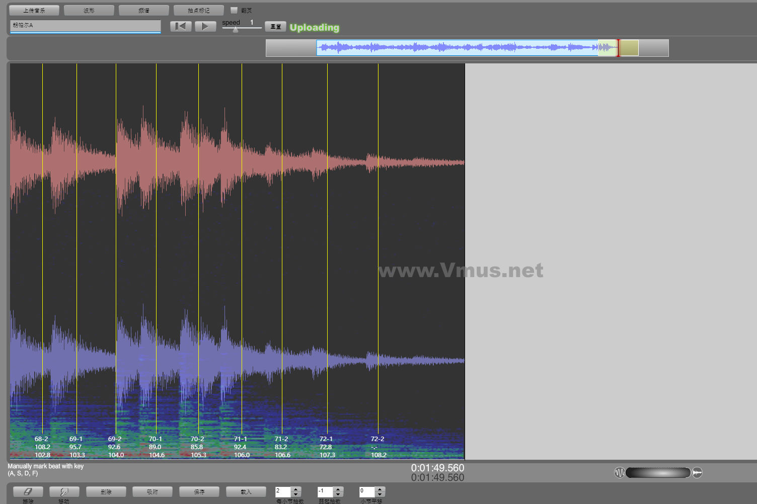757x504 pixels.
Task: Click the tempo value 95.7 under beat 69-1
Action: [x=75, y=447]
